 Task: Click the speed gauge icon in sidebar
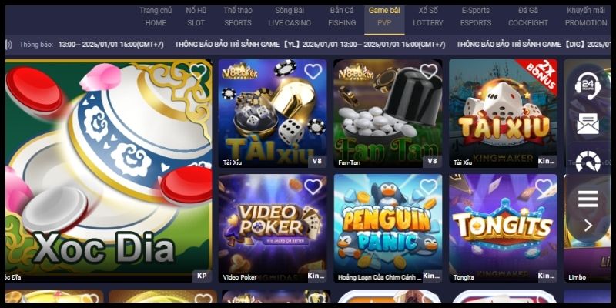coord(588,162)
